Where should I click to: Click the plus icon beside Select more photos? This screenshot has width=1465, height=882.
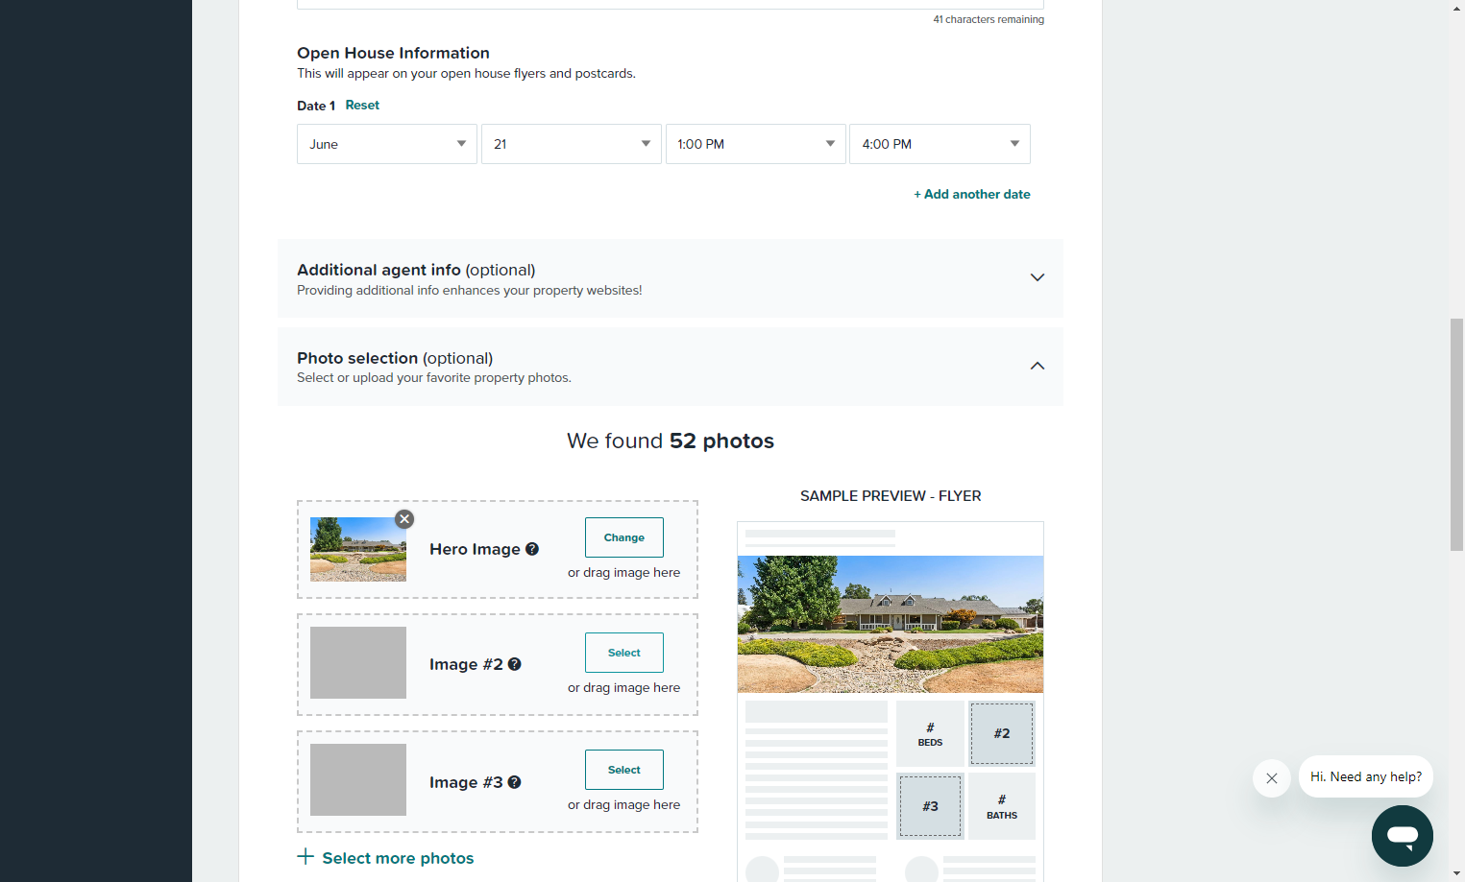pyautogui.click(x=305, y=856)
